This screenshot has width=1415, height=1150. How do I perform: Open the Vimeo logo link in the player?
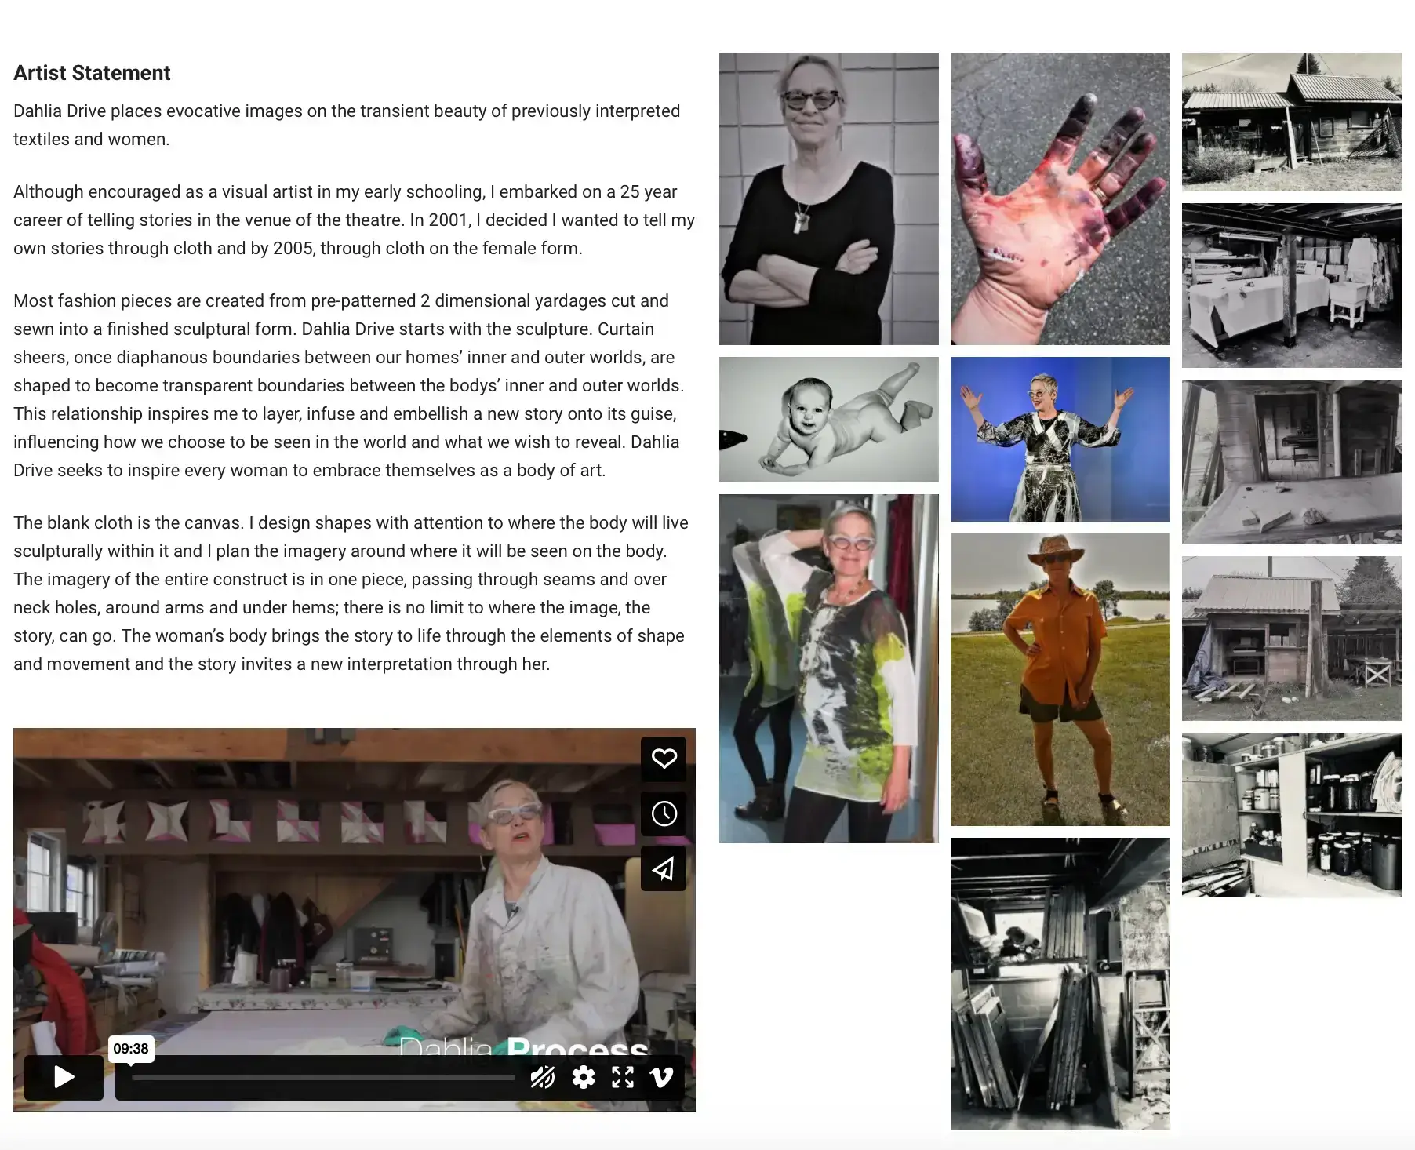pos(662,1077)
